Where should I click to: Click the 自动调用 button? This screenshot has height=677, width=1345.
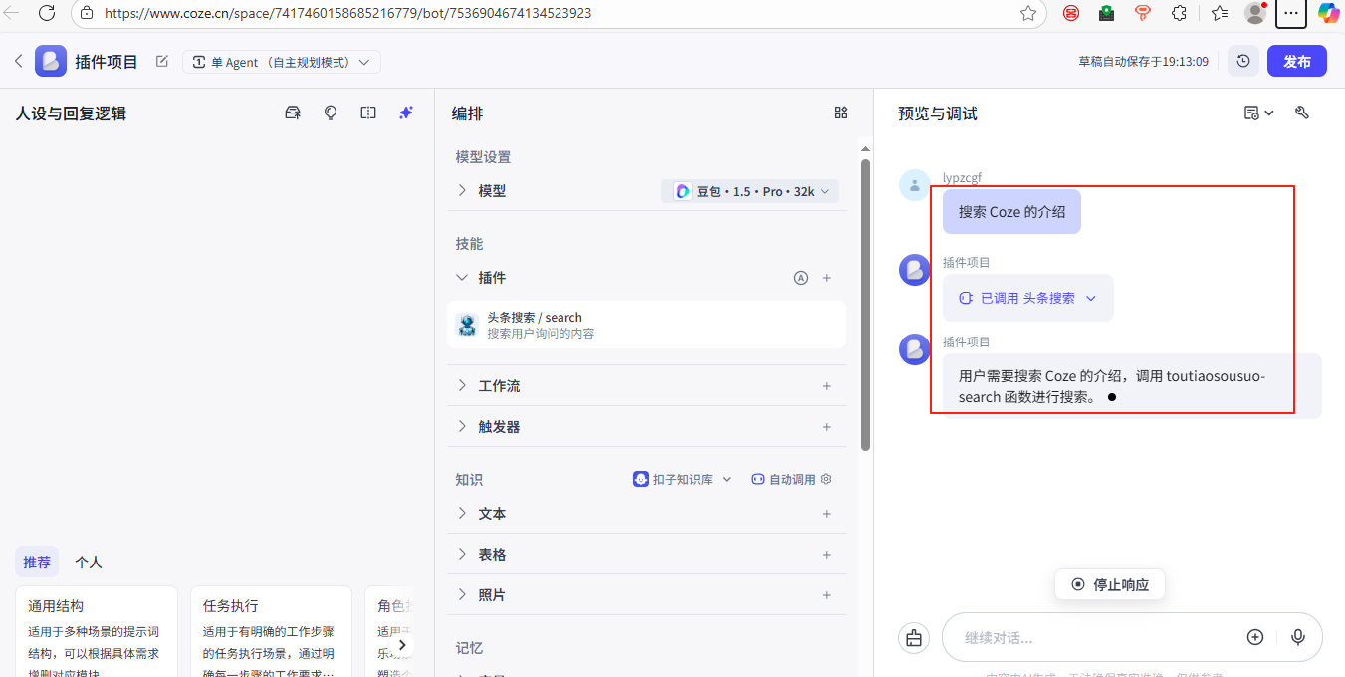click(x=783, y=479)
